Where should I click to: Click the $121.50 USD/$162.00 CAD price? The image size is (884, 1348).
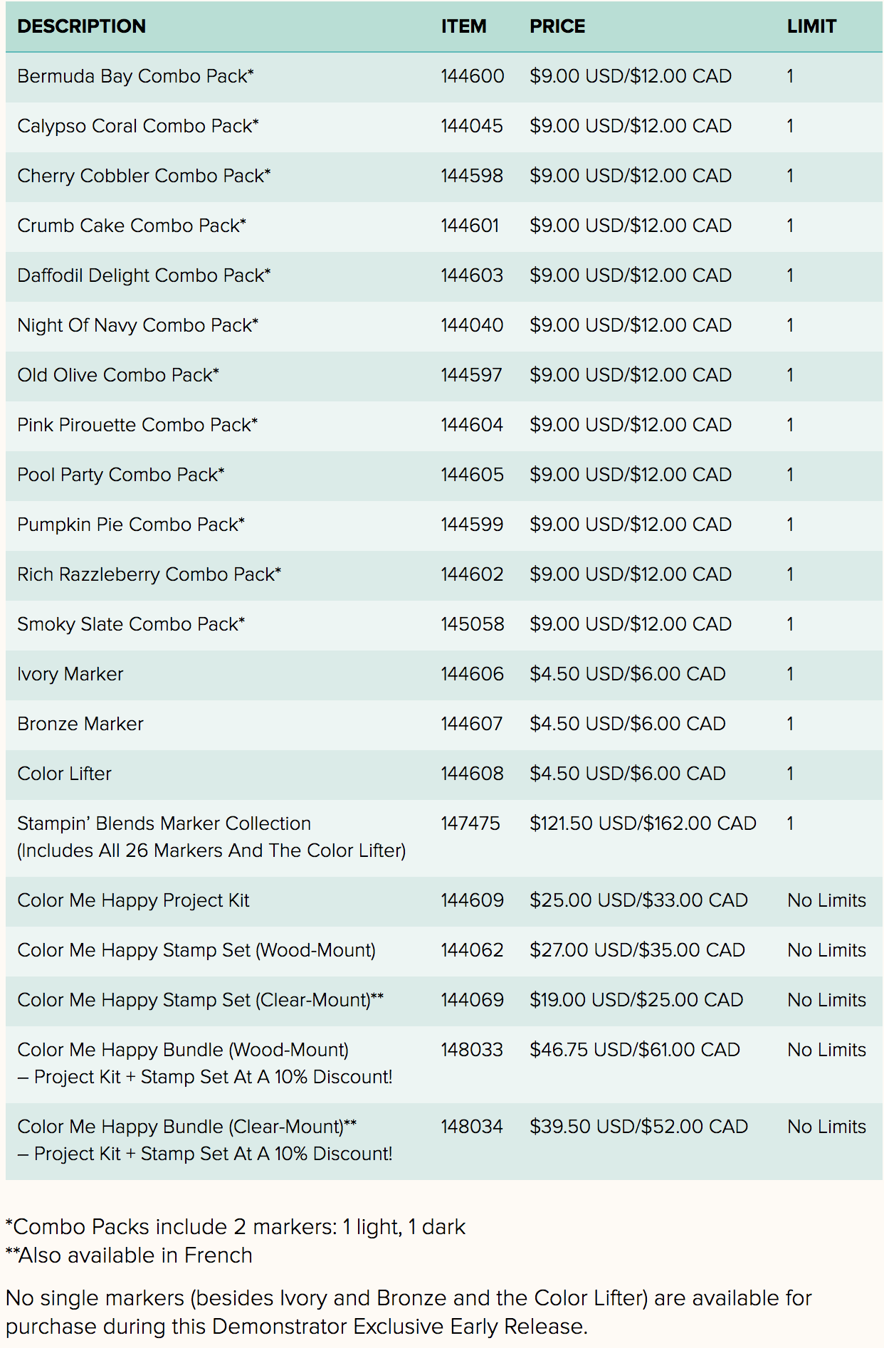pyautogui.click(x=642, y=823)
